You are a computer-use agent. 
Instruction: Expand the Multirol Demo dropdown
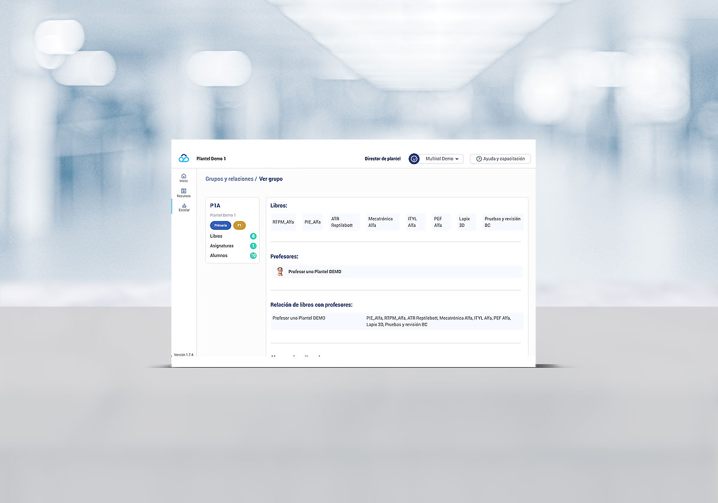point(442,159)
